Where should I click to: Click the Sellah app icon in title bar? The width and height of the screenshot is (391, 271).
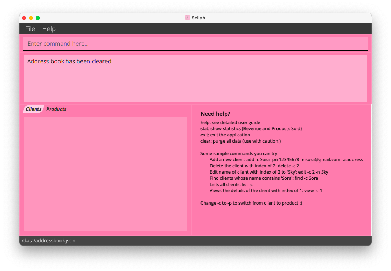187,18
